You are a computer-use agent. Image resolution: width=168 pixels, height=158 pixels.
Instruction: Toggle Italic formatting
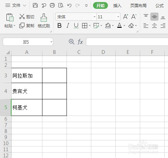(x=68, y=25)
